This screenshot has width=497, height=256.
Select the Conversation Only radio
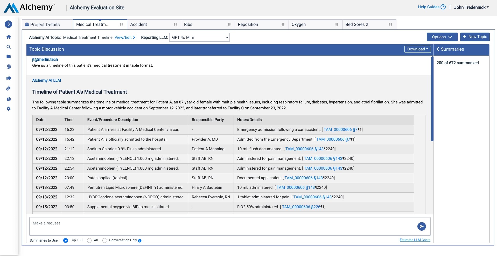pyautogui.click(x=105, y=240)
